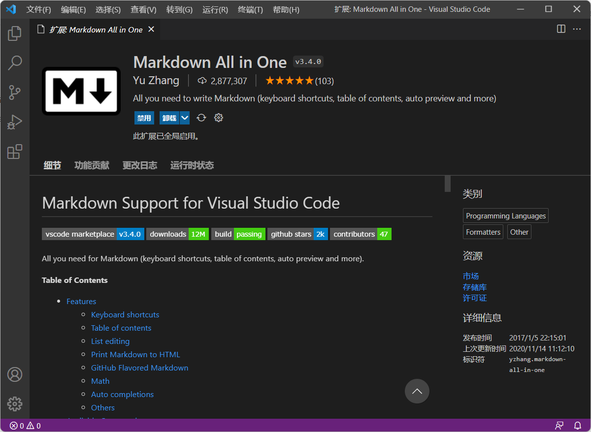
Task: Open the Features link in the table of contents
Action: point(81,301)
